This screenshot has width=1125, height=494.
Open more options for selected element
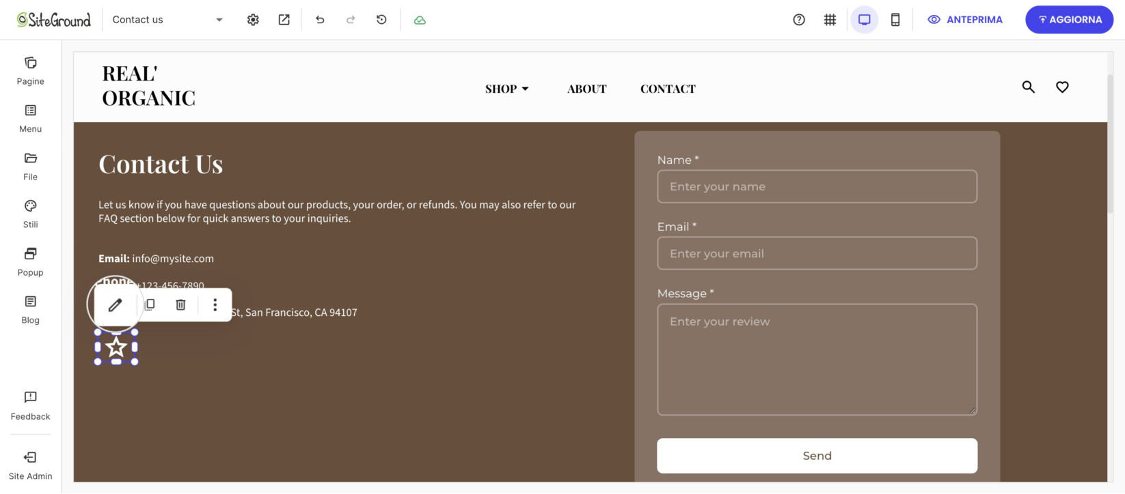pyautogui.click(x=215, y=304)
